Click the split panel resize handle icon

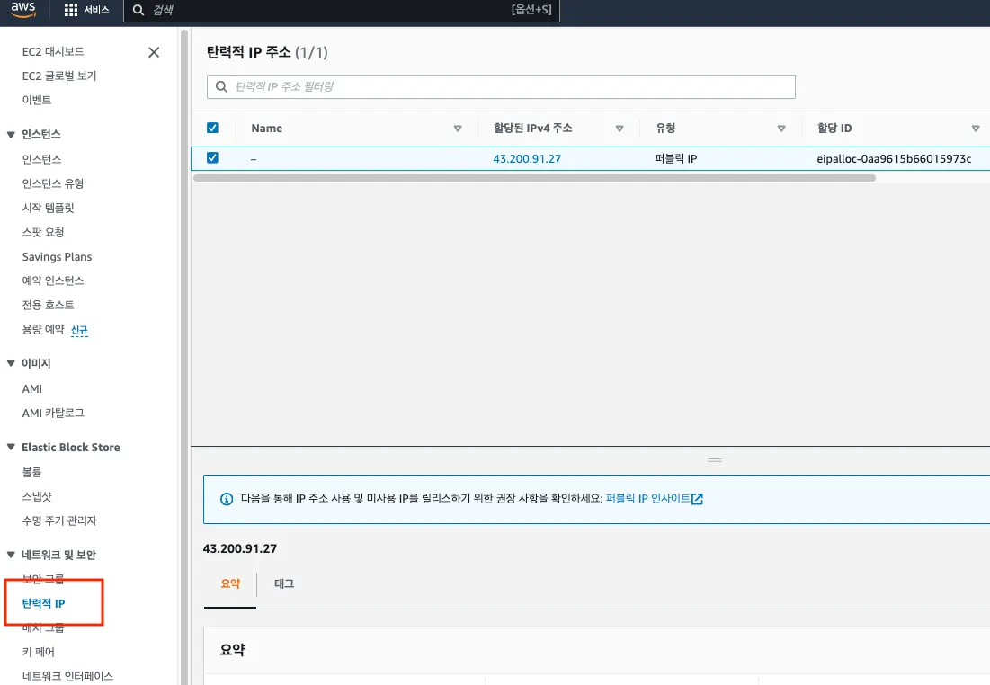click(715, 460)
